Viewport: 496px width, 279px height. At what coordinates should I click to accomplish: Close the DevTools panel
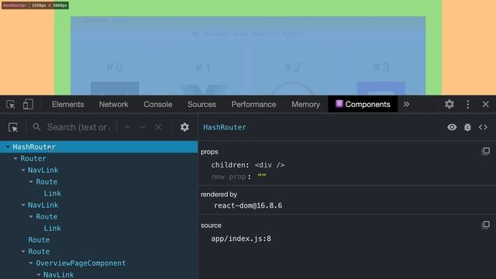click(485, 104)
